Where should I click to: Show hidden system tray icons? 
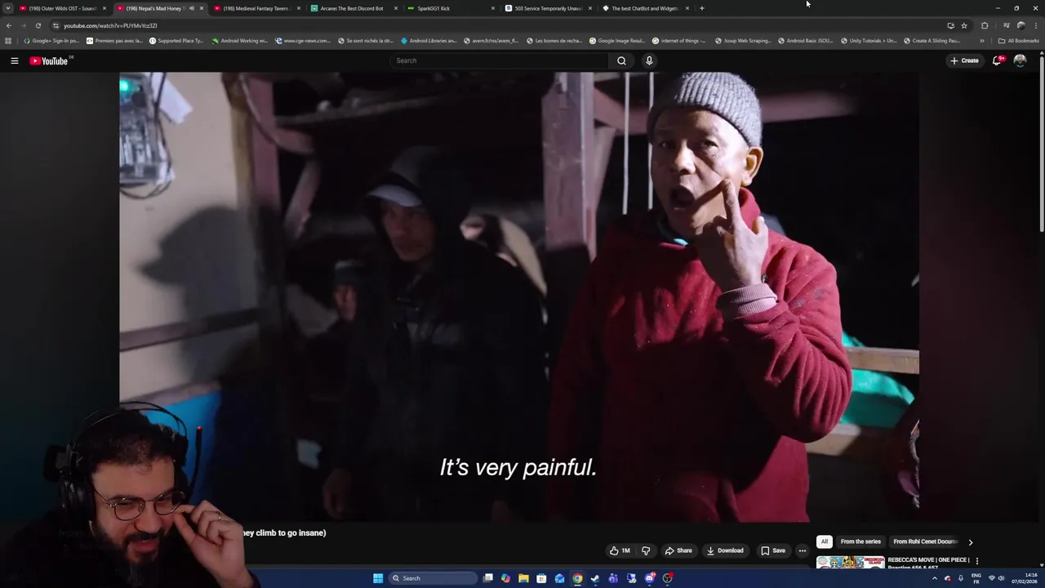[x=935, y=578]
